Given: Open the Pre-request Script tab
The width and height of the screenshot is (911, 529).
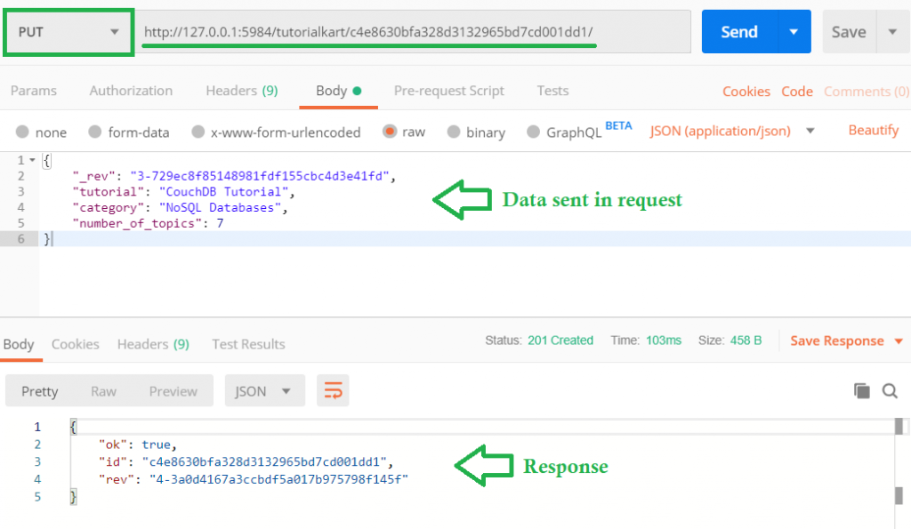Looking at the screenshot, I should click(448, 91).
